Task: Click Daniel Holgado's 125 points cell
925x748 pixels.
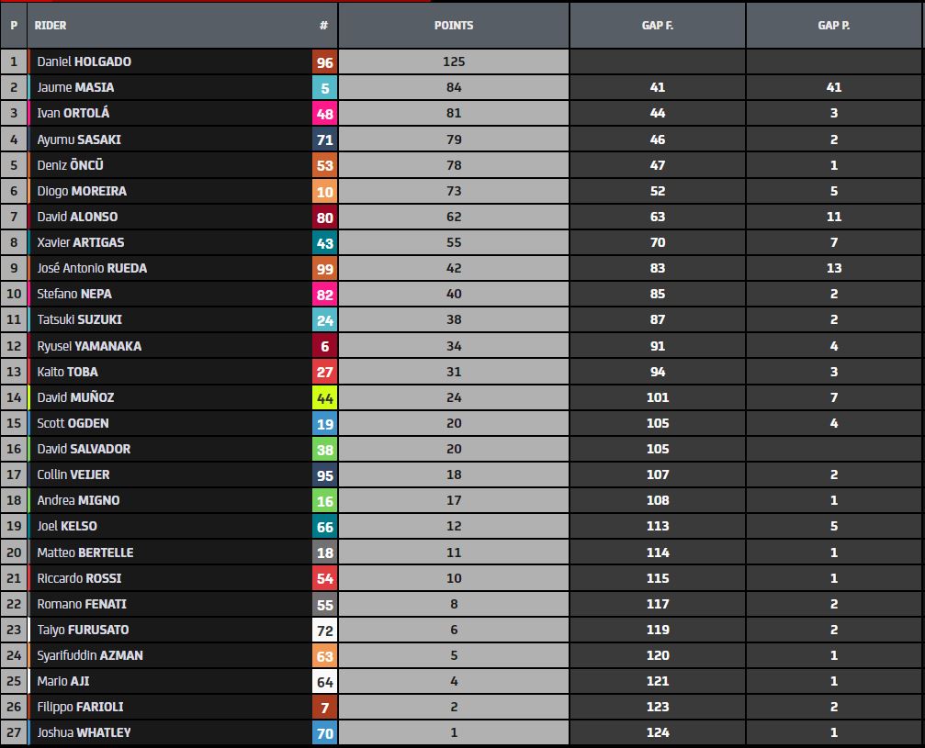Action: coord(454,62)
